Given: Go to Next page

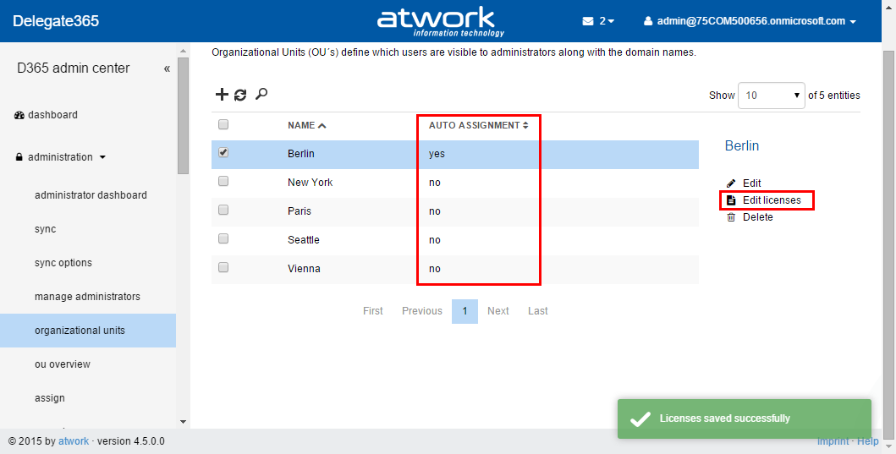Looking at the screenshot, I should (x=497, y=311).
